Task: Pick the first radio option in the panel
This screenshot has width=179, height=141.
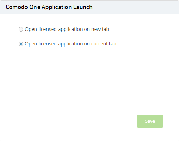Action: coord(21,29)
